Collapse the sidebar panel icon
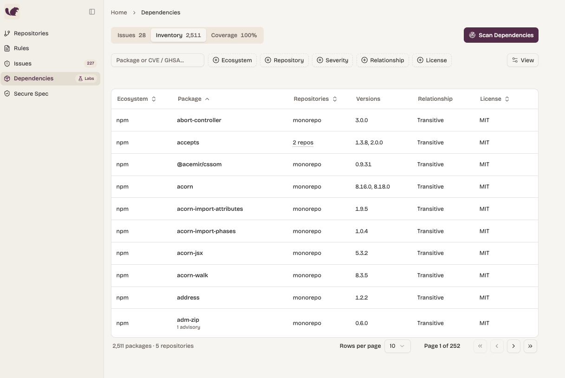This screenshot has height=378, width=565. coord(92,12)
